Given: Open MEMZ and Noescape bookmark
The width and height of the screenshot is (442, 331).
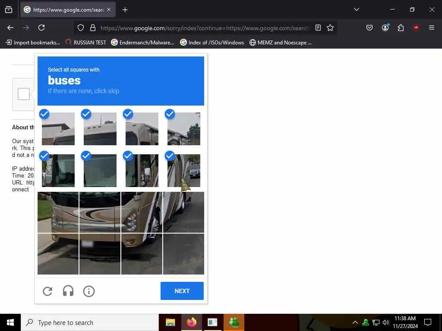Looking at the screenshot, I should pyautogui.click(x=281, y=43).
